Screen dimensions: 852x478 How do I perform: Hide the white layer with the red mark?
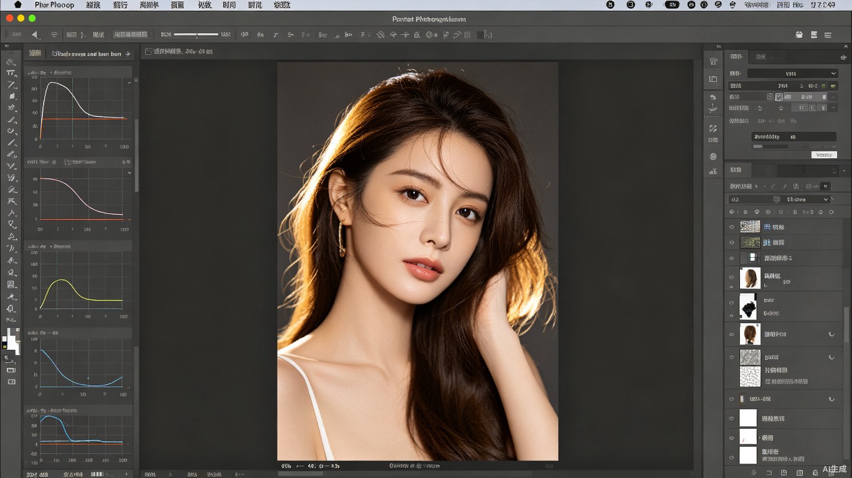(732, 438)
